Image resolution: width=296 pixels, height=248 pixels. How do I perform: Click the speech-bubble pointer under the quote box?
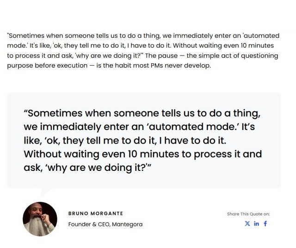(47, 191)
